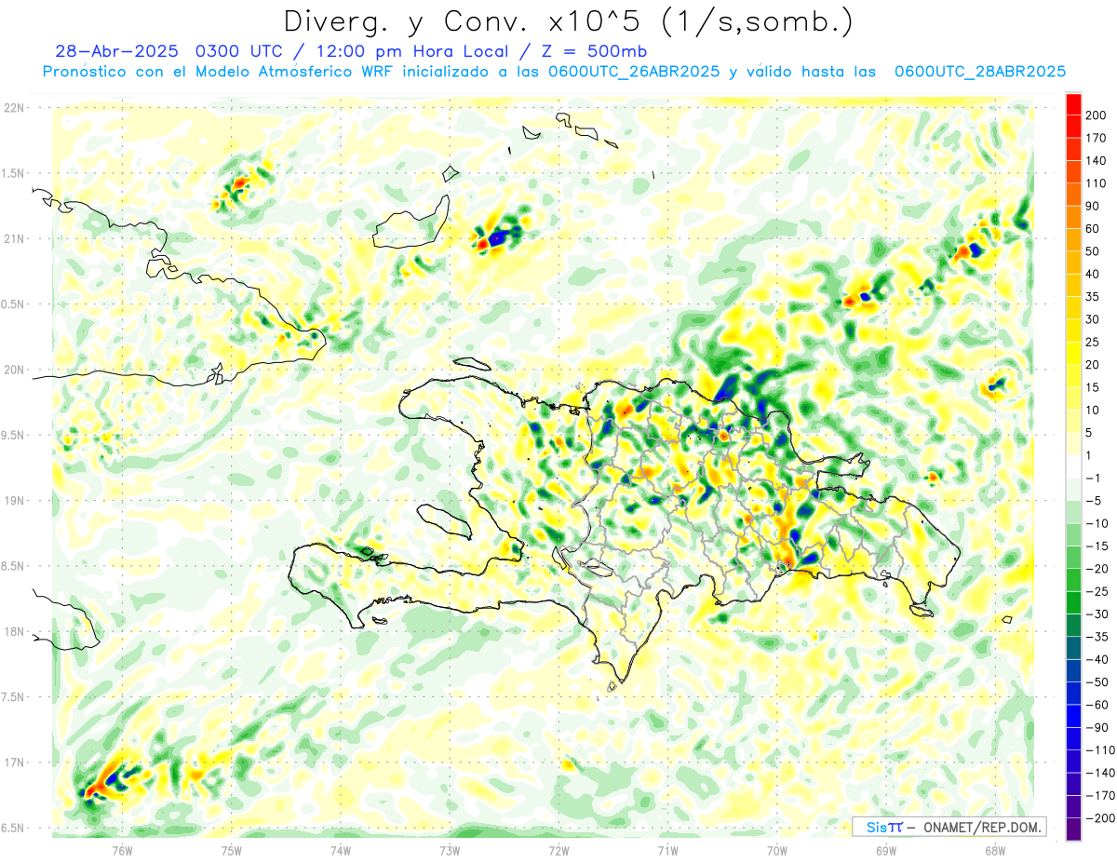This screenshot has height=863, width=1117.
Task: Click the '-30' value on the color scale
Action: click(1096, 614)
